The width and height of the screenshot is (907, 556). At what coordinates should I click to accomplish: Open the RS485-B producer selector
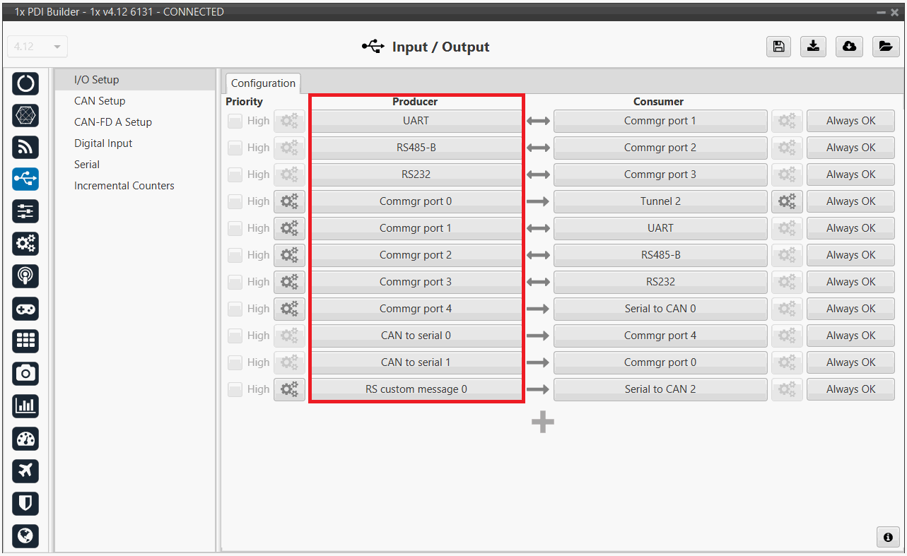coord(416,148)
